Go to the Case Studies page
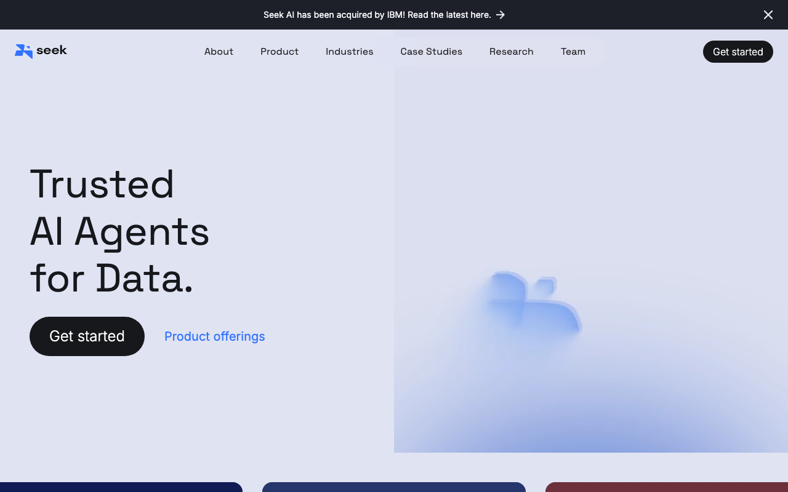 432,52
